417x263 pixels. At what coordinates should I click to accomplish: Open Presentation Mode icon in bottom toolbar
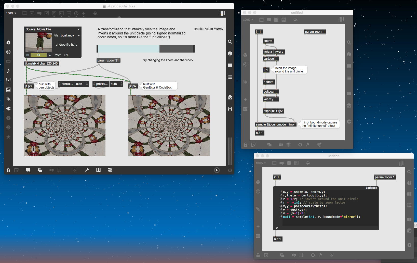(x=28, y=170)
